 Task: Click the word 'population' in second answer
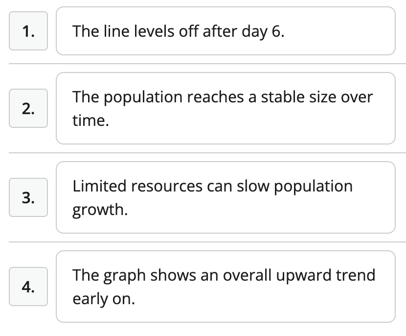(143, 98)
